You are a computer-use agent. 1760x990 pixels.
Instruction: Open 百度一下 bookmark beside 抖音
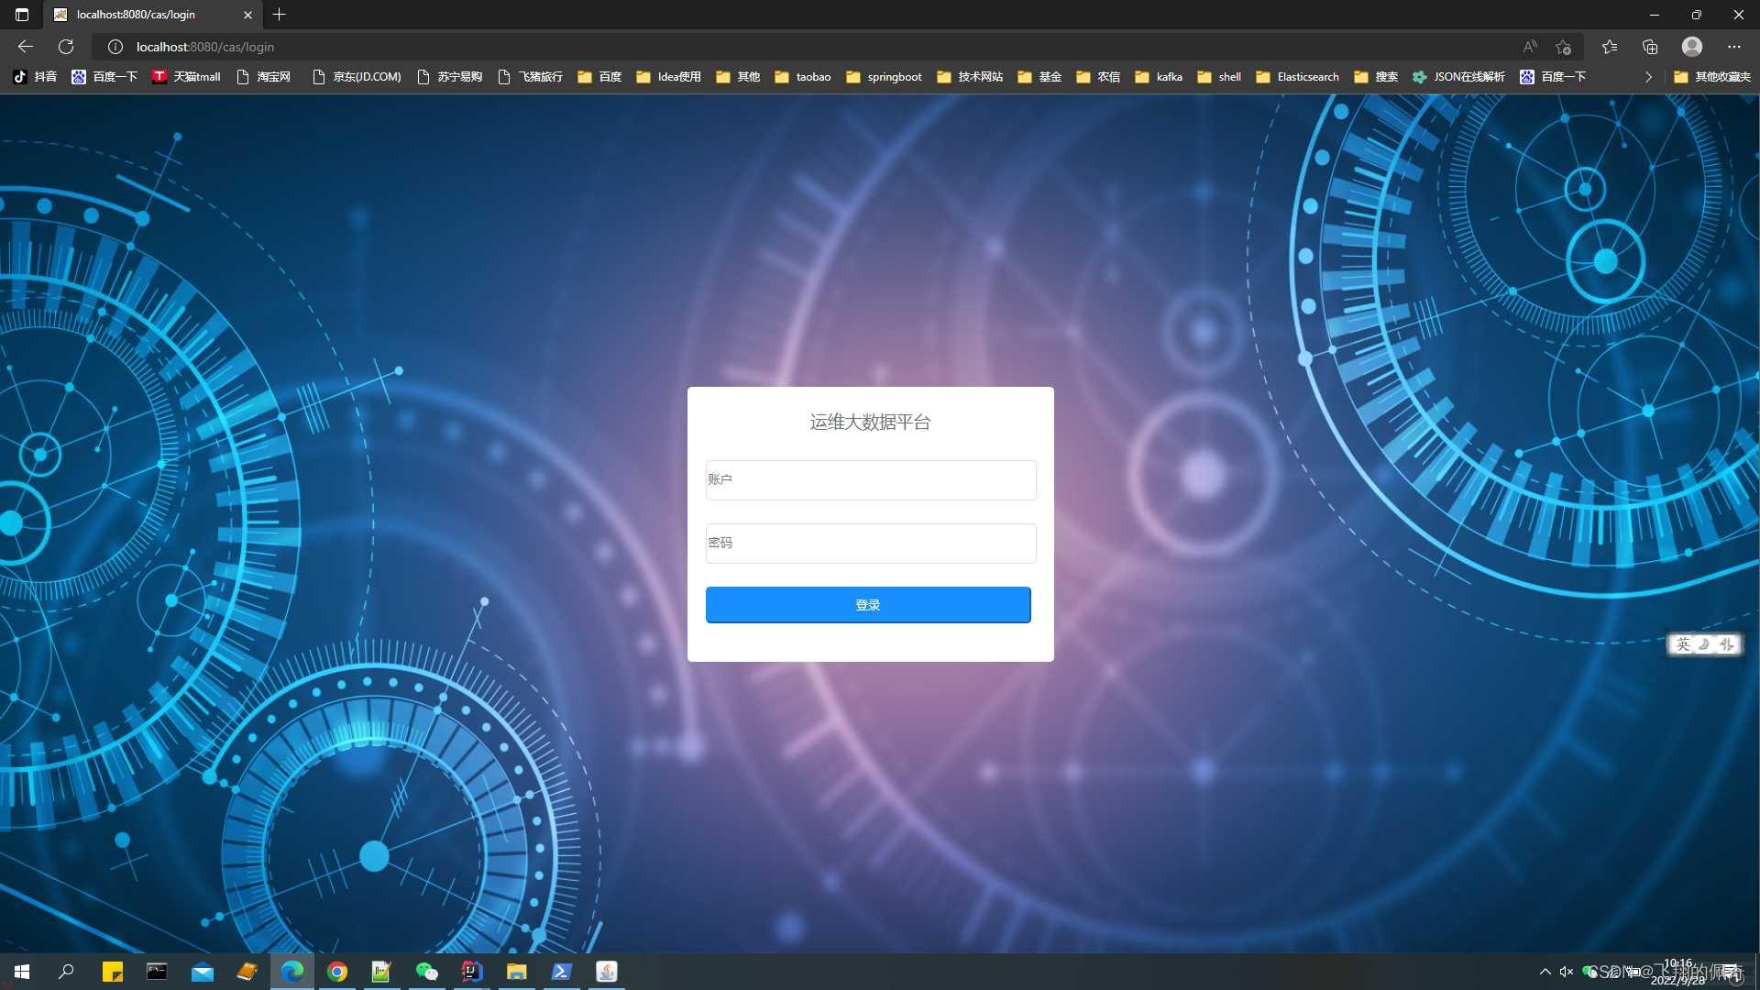pyautogui.click(x=104, y=77)
